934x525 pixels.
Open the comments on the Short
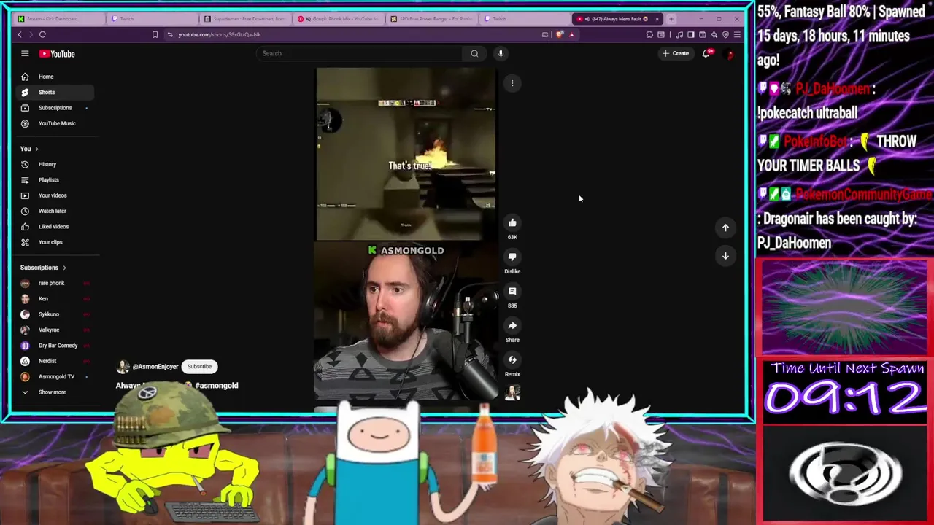[x=512, y=291]
